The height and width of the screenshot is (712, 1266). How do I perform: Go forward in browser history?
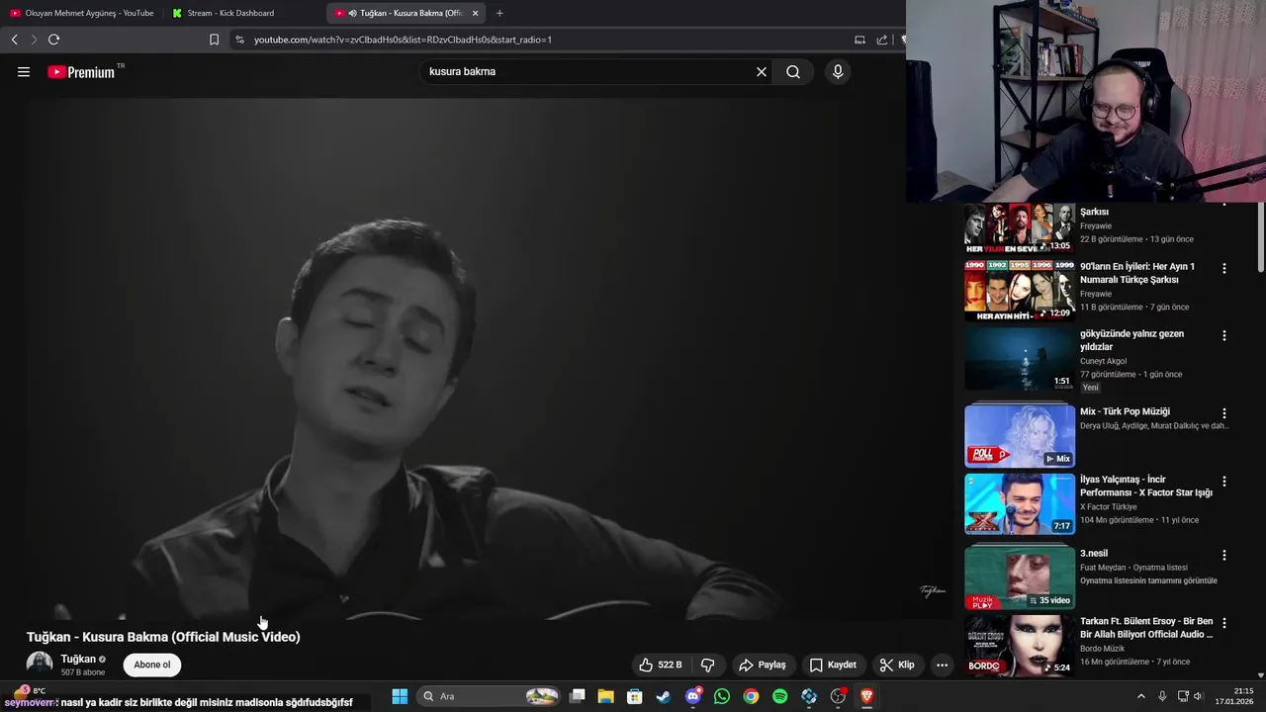coord(33,40)
